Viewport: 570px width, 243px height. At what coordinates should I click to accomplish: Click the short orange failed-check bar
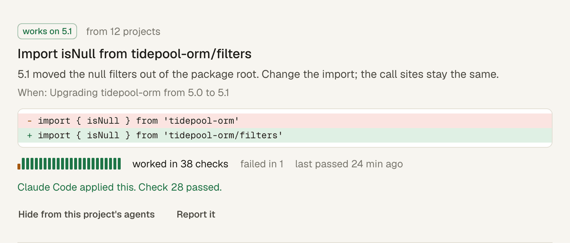(x=19, y=167)
